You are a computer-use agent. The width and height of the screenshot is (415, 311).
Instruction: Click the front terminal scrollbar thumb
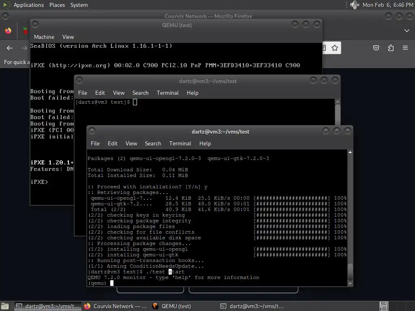pos(350,272)
